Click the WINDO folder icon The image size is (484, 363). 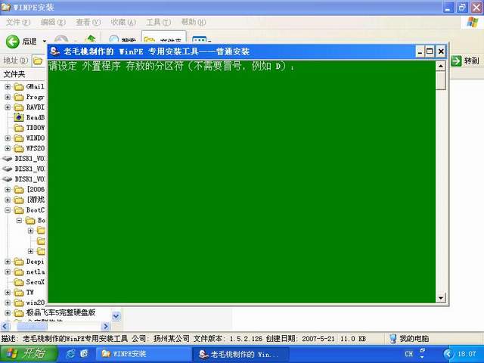pos(19,138)
